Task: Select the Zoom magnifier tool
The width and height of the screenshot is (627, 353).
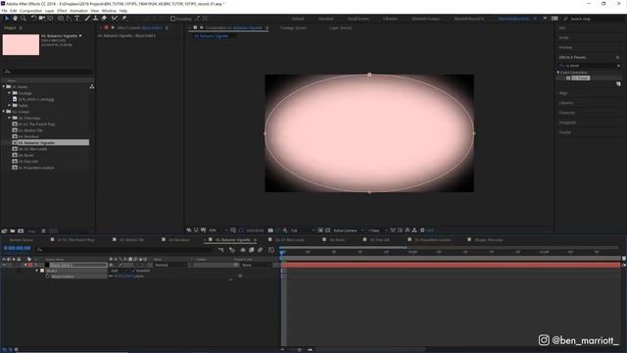Action: pyautogui.click(x=24, y=19)
